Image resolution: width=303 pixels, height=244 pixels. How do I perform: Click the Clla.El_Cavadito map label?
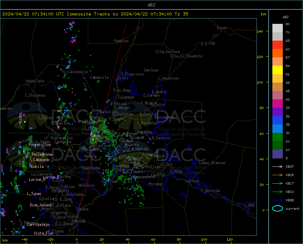(186, 56)
